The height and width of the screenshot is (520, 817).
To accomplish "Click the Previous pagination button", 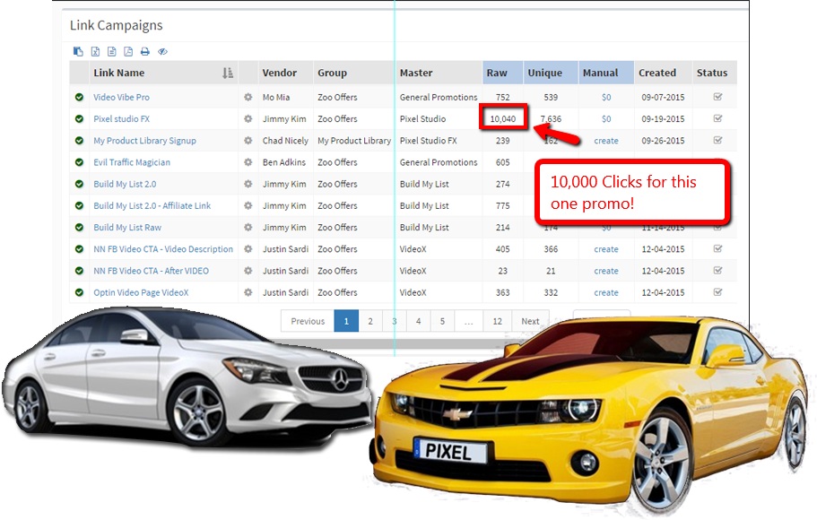I will (x=308, y=321).
